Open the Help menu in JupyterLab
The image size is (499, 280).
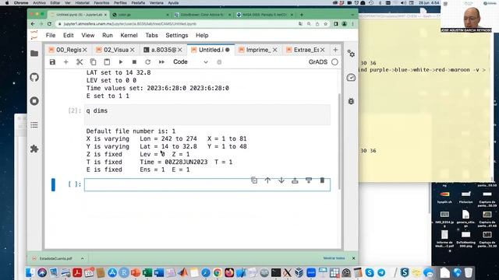(202, 35)
